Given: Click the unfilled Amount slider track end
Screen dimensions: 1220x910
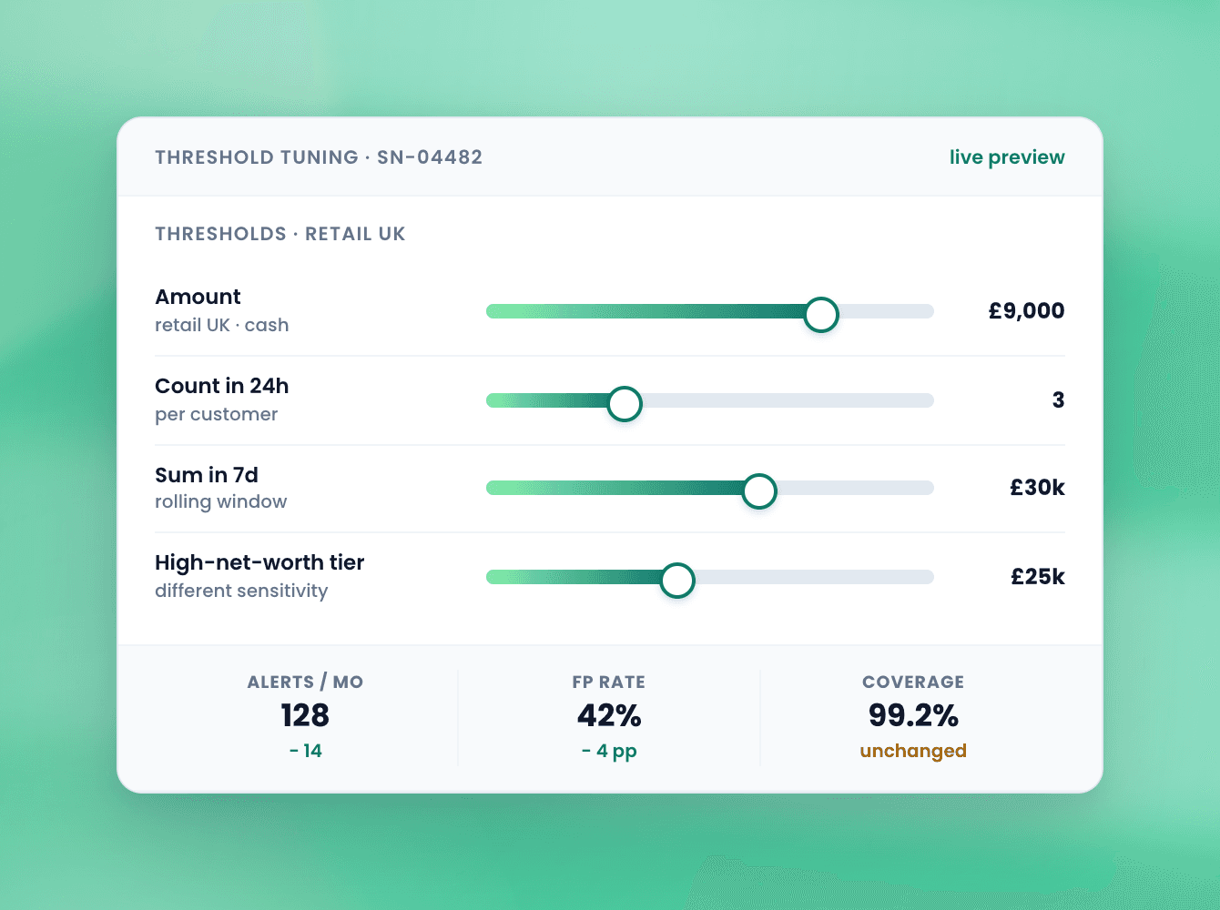Looking at the screenshot, I should [887, 311].
